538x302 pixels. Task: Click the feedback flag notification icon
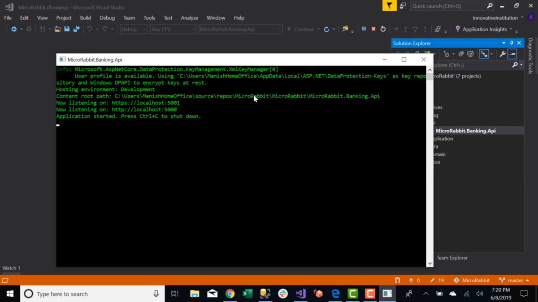[x=389, y=6]
